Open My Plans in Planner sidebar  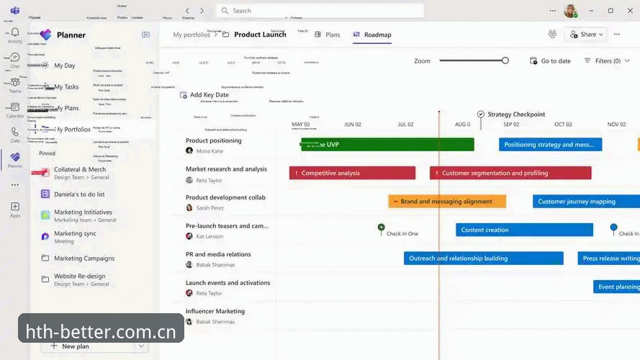[x=66, y=108]
